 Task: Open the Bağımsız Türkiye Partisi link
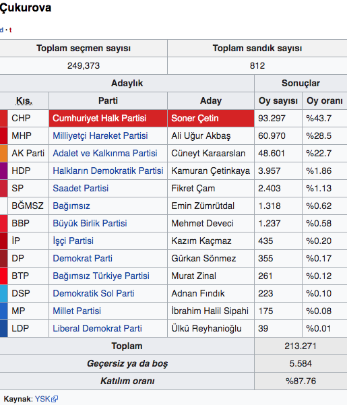101,276
